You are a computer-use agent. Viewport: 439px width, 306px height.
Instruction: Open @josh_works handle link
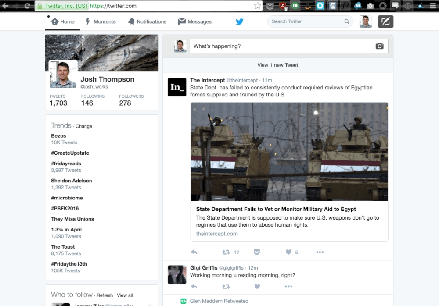(x=94, y=87)
